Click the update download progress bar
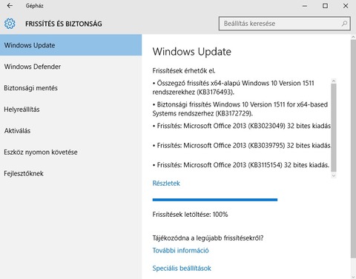 [x=215, y=200]
